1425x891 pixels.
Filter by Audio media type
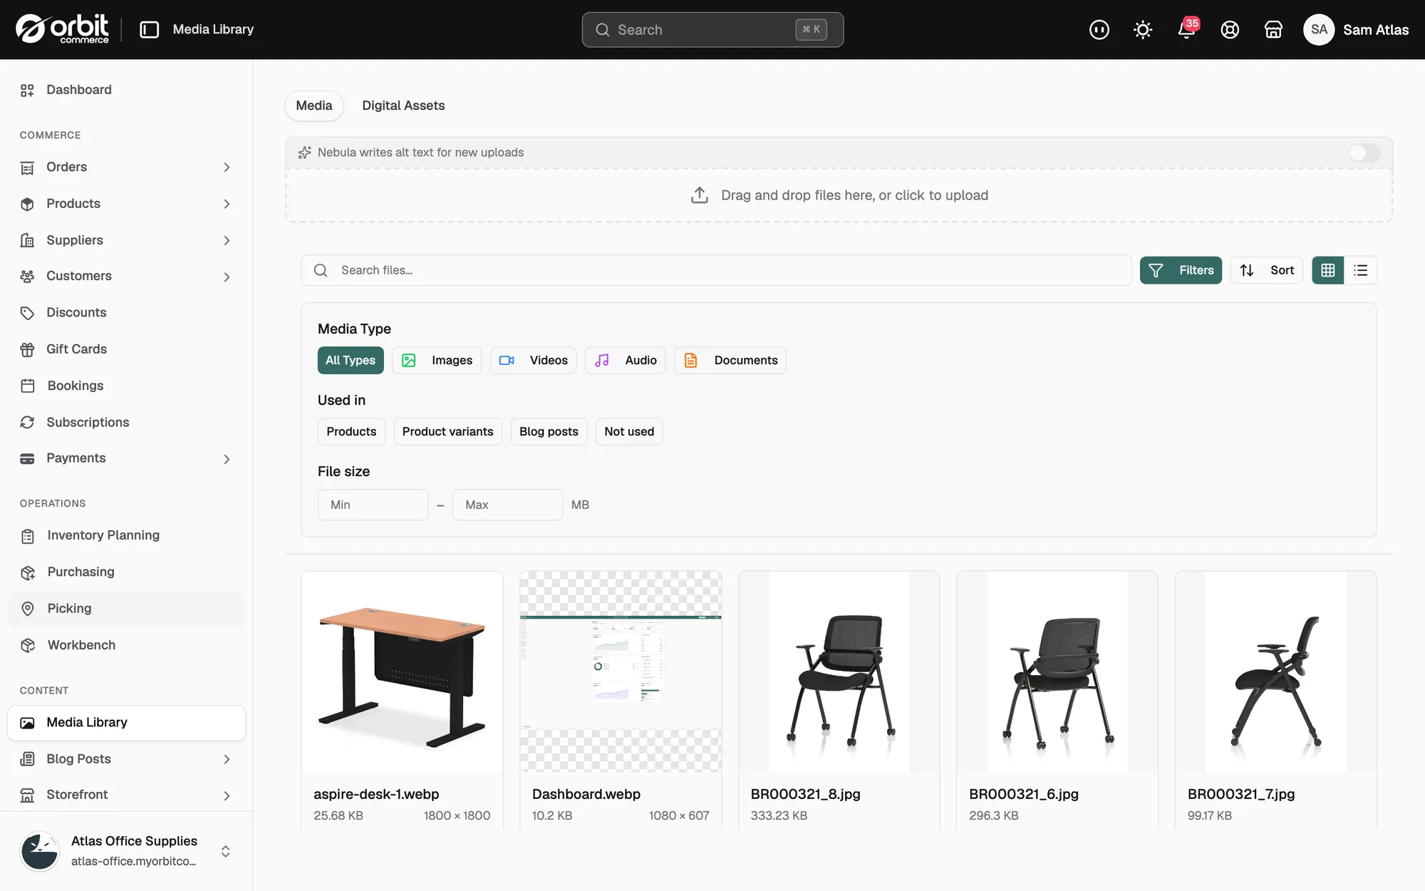[x=626, y=361]
